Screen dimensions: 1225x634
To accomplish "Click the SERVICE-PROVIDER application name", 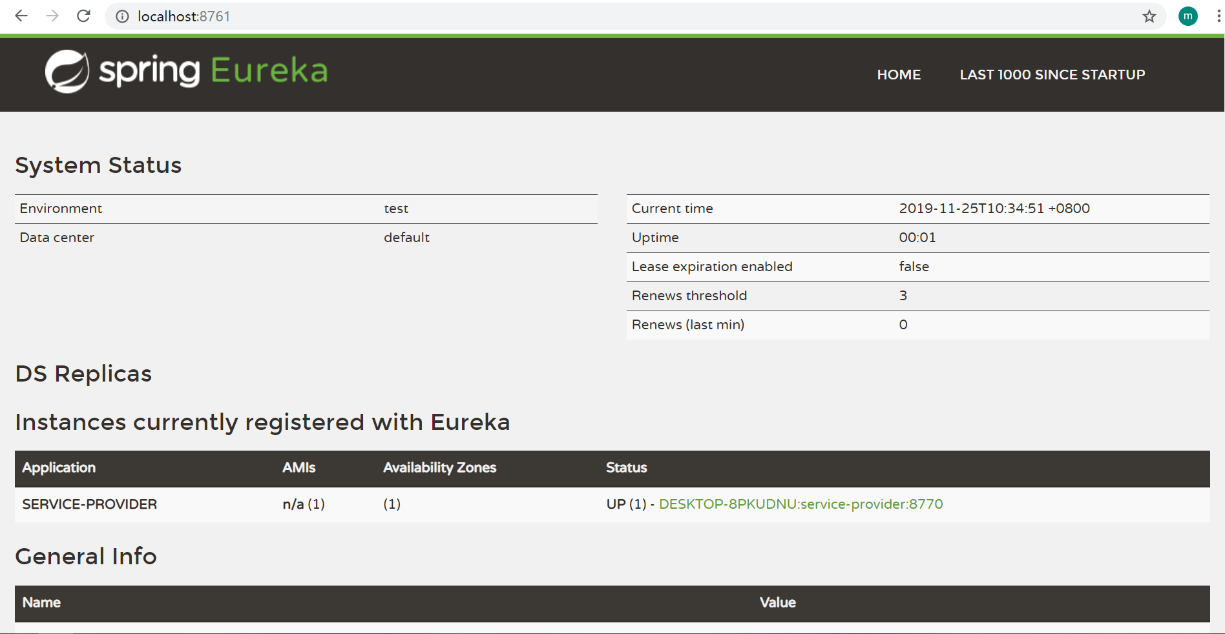I will tap(90, 504).
